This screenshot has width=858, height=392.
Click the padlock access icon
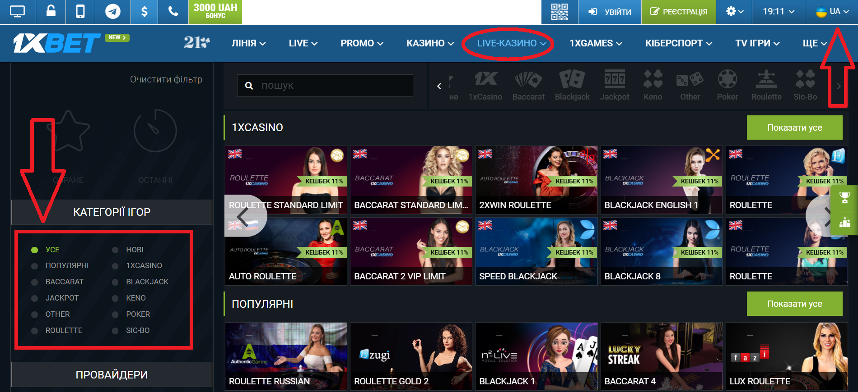(51, 11)
